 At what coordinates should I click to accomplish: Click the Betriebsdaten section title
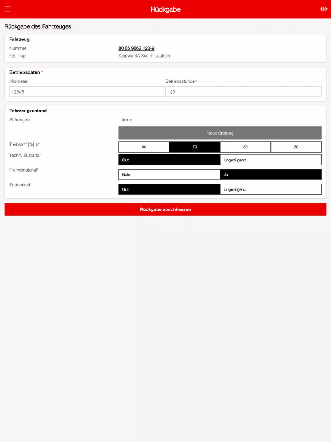pyautogui.click(x=24, y=72)
